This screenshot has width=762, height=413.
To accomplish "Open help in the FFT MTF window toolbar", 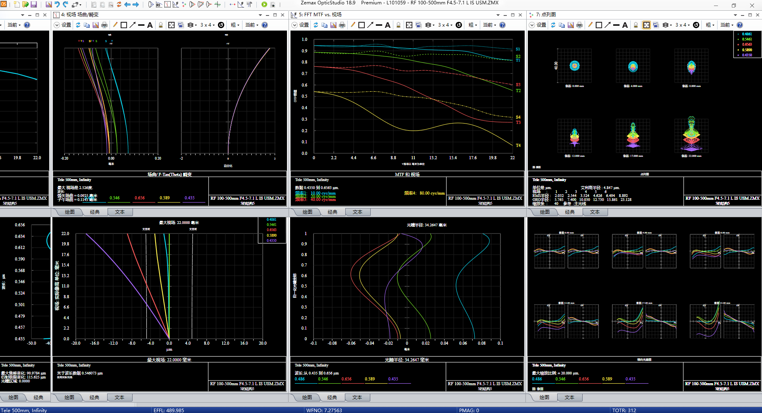I will click(502, 25).
